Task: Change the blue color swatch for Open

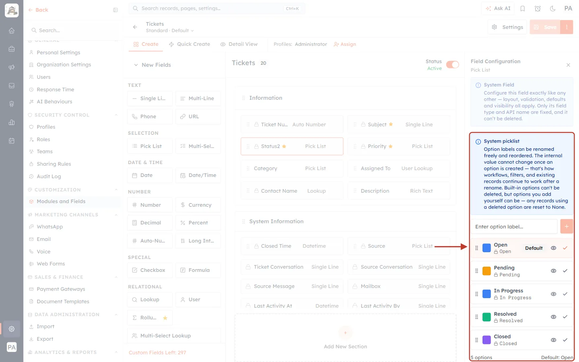Action: pyautogui.click(x=487, y=248)
